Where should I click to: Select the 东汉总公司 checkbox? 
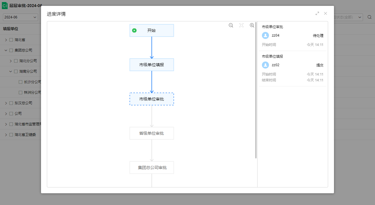pos(11,103)
